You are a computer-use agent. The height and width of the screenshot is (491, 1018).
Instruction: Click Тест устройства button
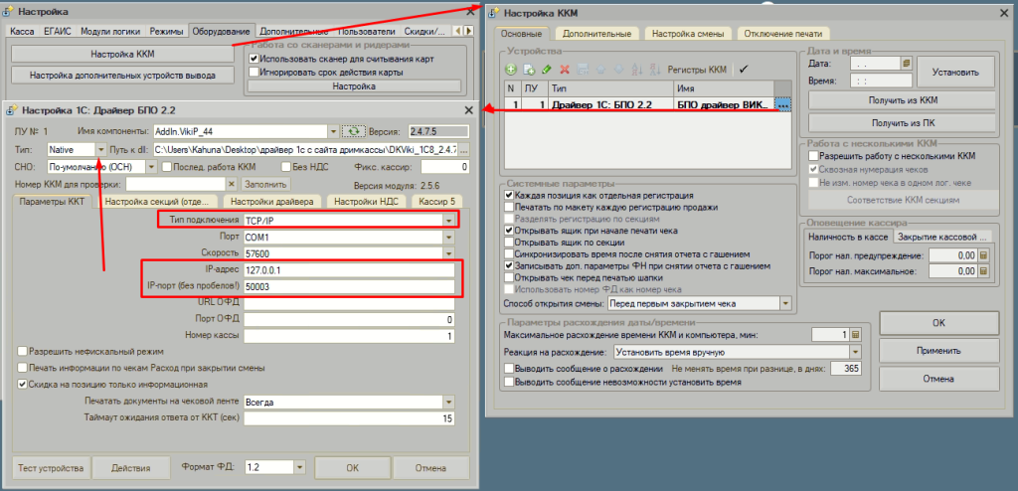click(x=51, y=467)
